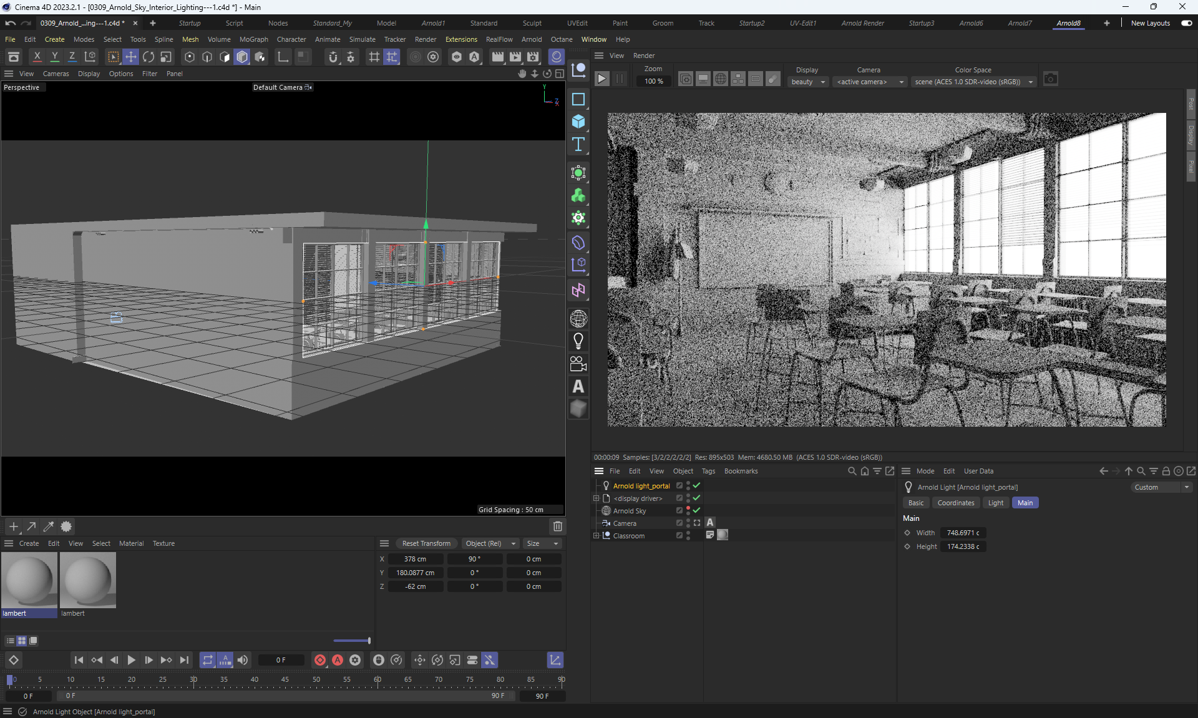Expand the Classroom object tree
This screenshot has width=1198, height=718.
coord(596,535)
